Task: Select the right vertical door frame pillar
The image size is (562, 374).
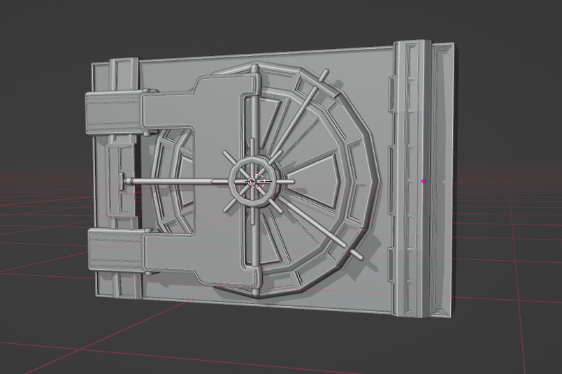Action: (412, 178)
